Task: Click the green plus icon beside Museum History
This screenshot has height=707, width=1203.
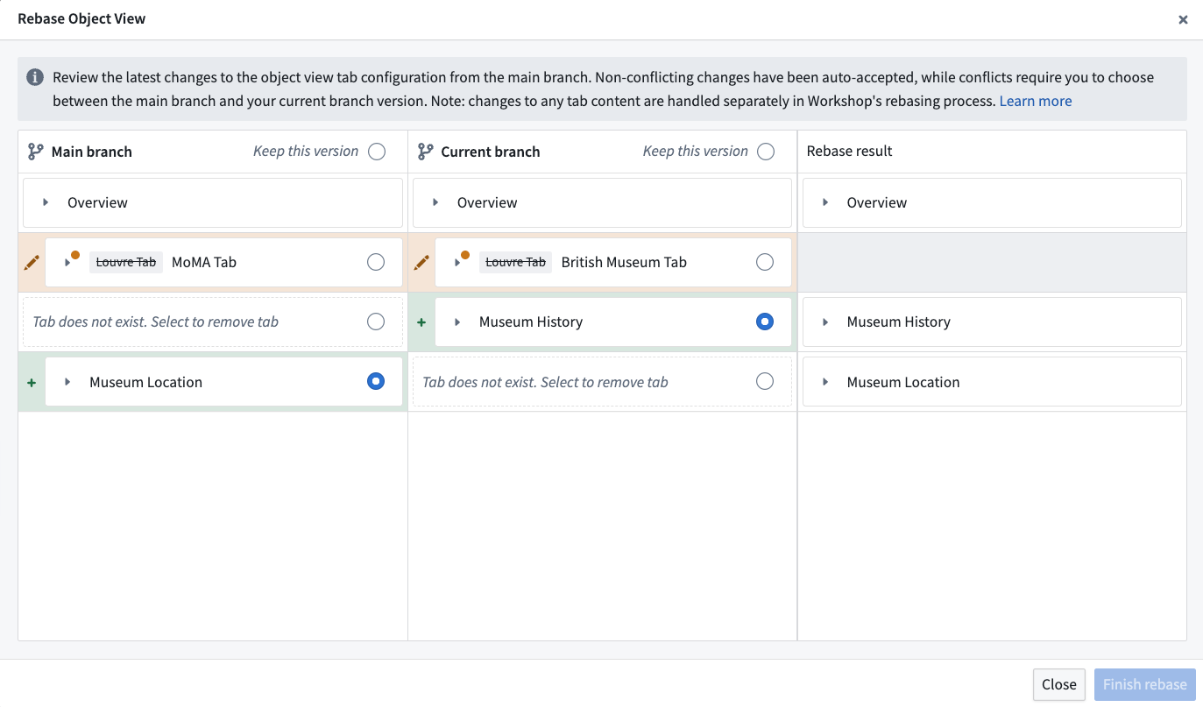Action: pyautogui.click(x=421, y=322)
